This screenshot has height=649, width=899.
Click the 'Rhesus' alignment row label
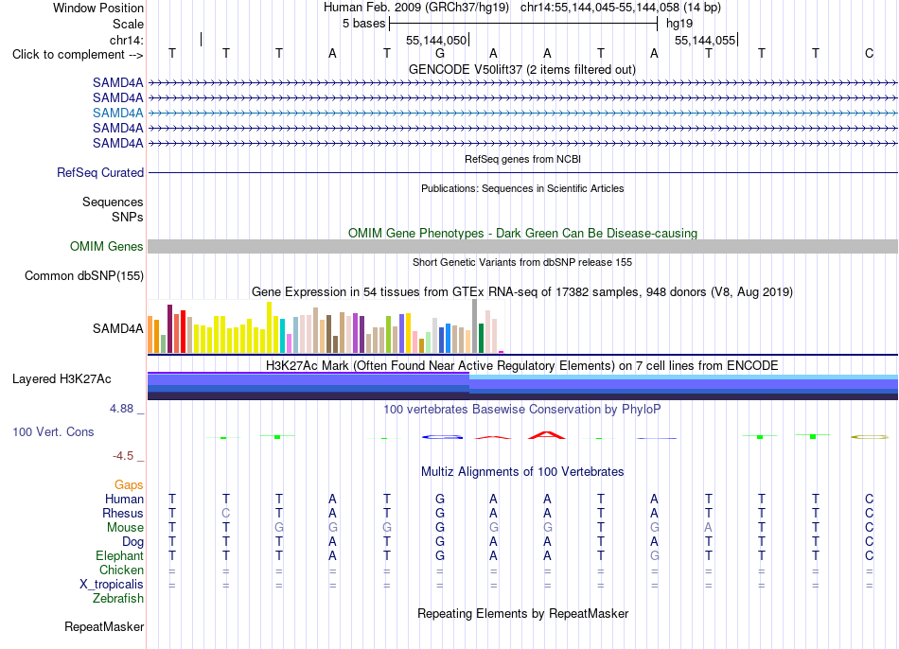tap(123, 513)
